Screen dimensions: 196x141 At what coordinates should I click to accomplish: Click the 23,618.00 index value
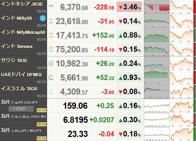[72, 21]
